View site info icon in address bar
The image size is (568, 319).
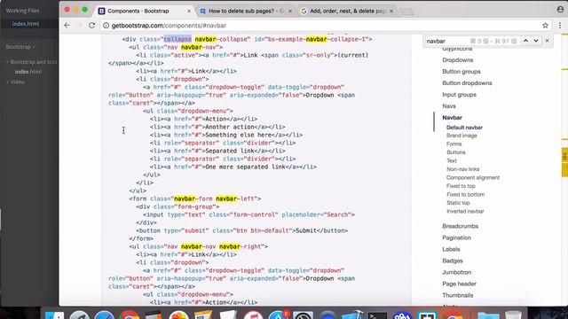pyautogui.click(x=106, y=26)
